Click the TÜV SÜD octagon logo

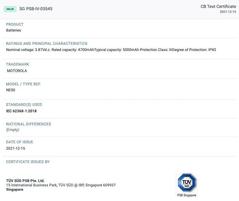point(187,183)
